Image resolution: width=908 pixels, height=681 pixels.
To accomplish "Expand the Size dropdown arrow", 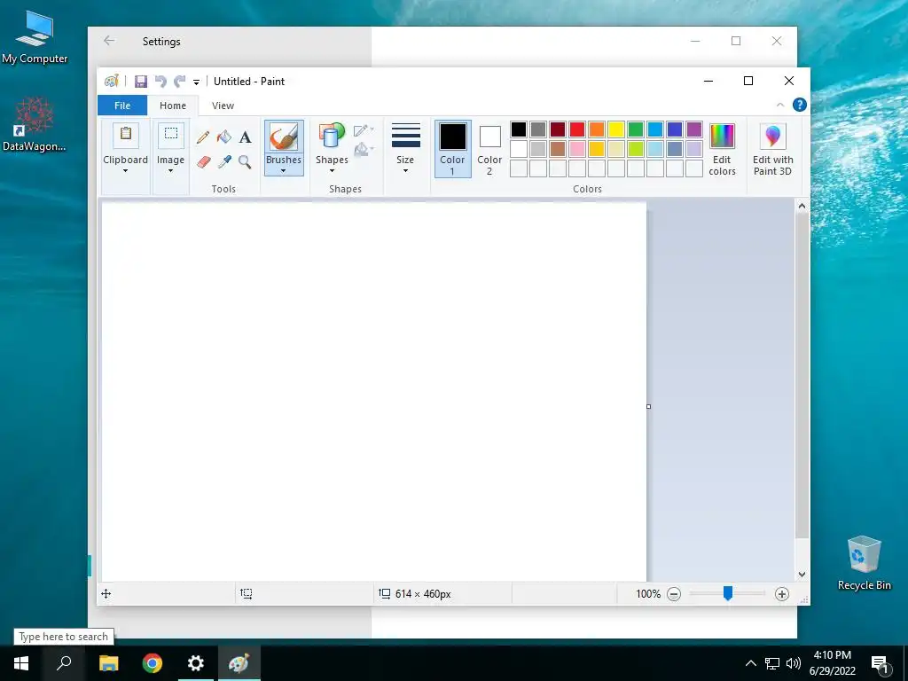I will 405,171.
